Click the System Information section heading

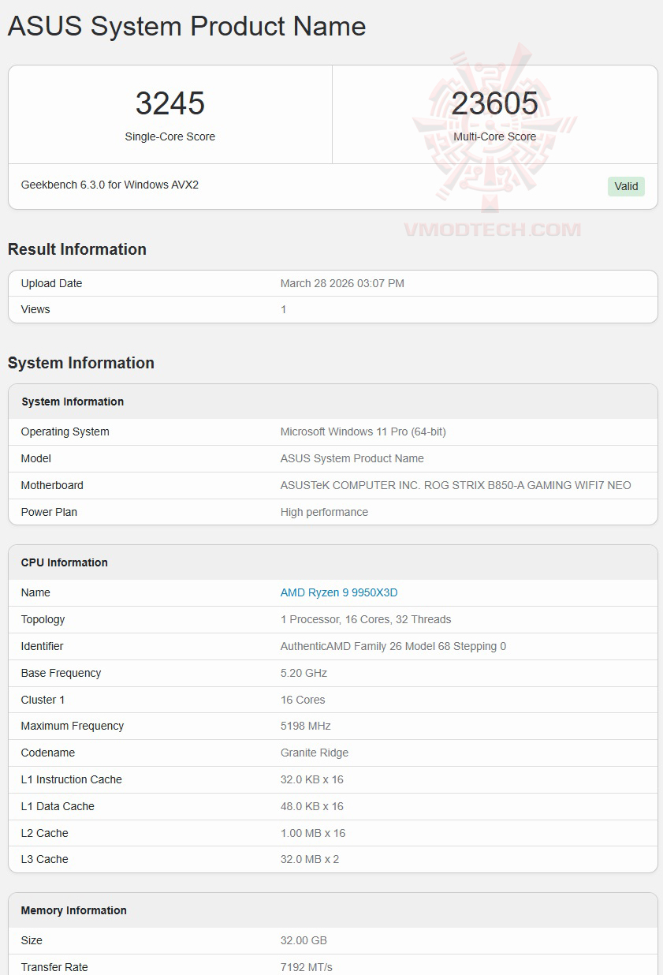coord(81,363)
